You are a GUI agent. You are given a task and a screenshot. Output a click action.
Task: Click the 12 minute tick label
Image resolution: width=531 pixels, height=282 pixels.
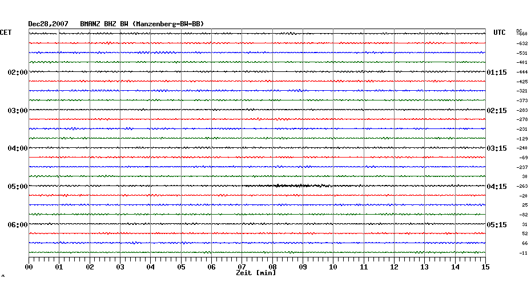394,267
